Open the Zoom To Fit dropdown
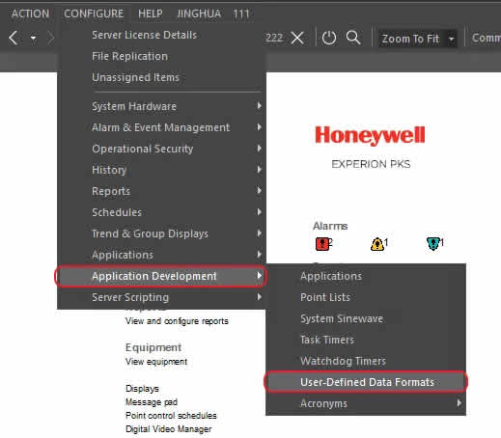This screenshot has height=438, width=501. point(451,39)
